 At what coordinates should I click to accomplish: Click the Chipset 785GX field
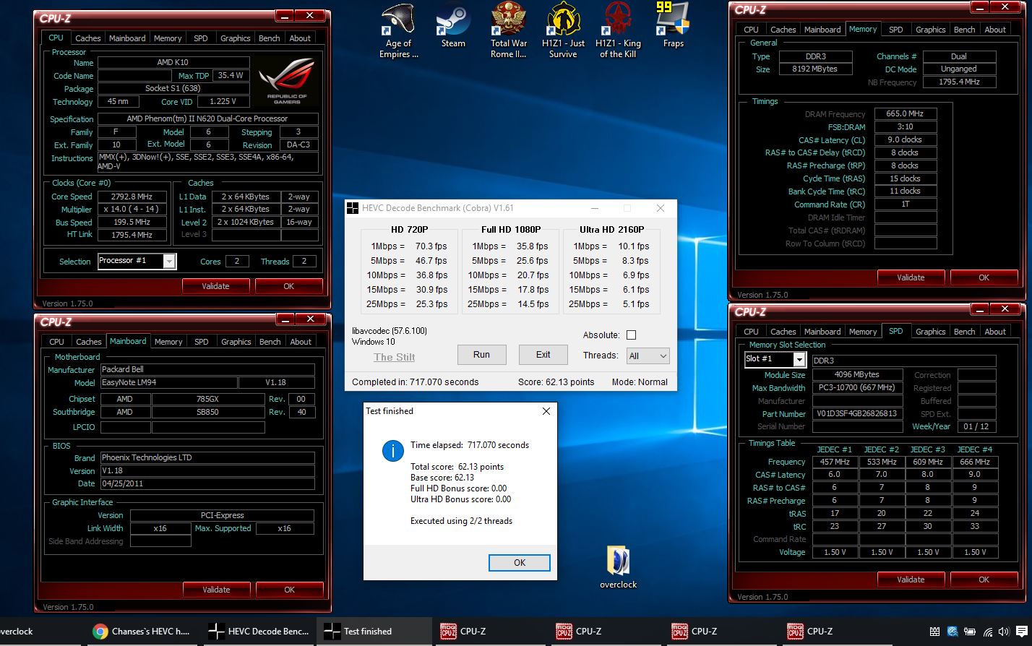tap(208, 399)
